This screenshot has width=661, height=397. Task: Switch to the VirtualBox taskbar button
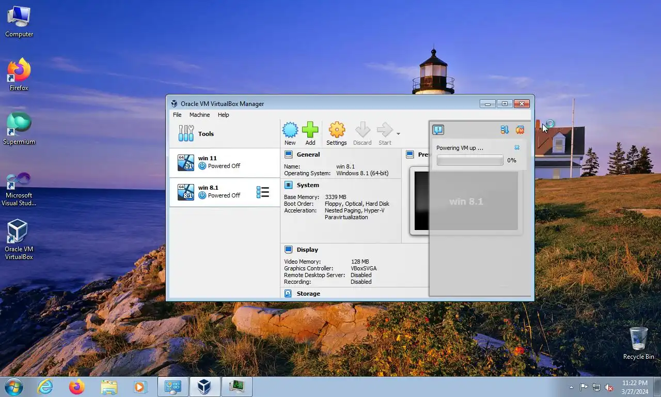pyautogui.click(x=204, y=387)
